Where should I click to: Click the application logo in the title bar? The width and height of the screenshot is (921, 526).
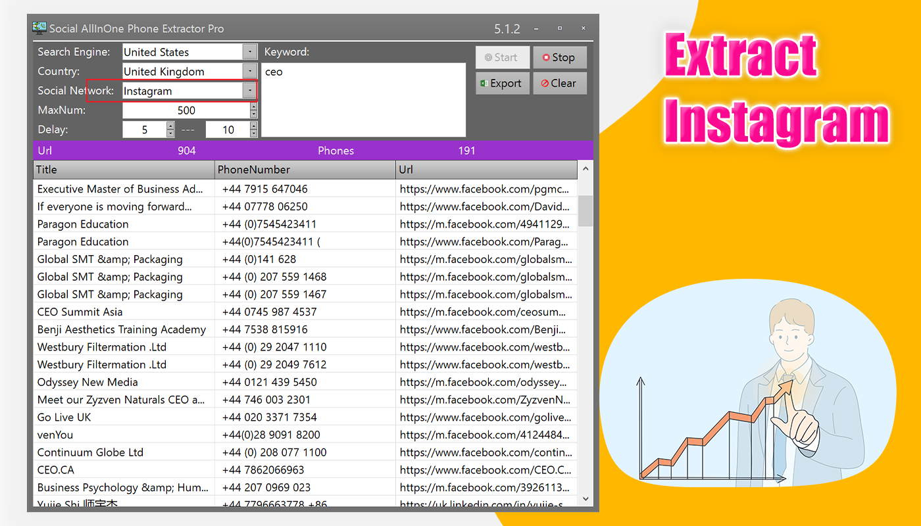point(39,28)
